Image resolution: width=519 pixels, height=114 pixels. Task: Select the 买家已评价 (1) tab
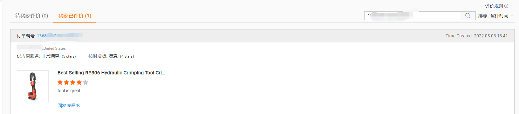coord(75,16)
